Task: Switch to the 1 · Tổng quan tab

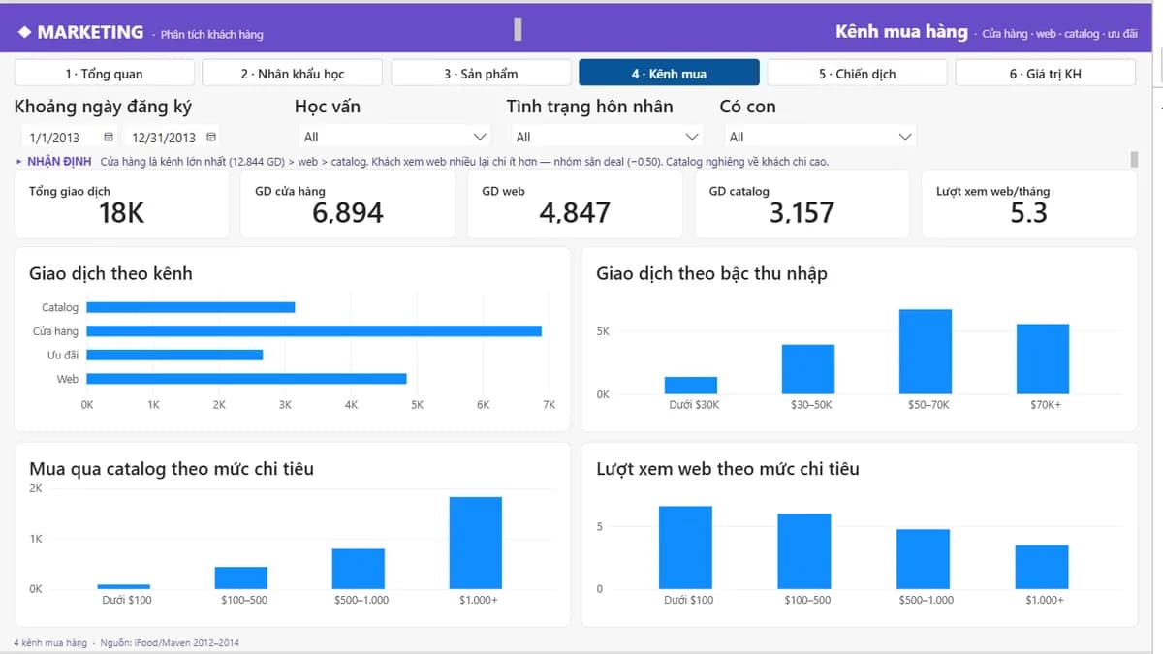Action: point(105,74)
